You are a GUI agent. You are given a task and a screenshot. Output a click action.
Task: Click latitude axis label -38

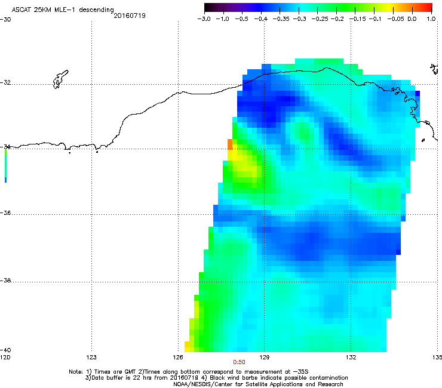click(x=5, y=281)
